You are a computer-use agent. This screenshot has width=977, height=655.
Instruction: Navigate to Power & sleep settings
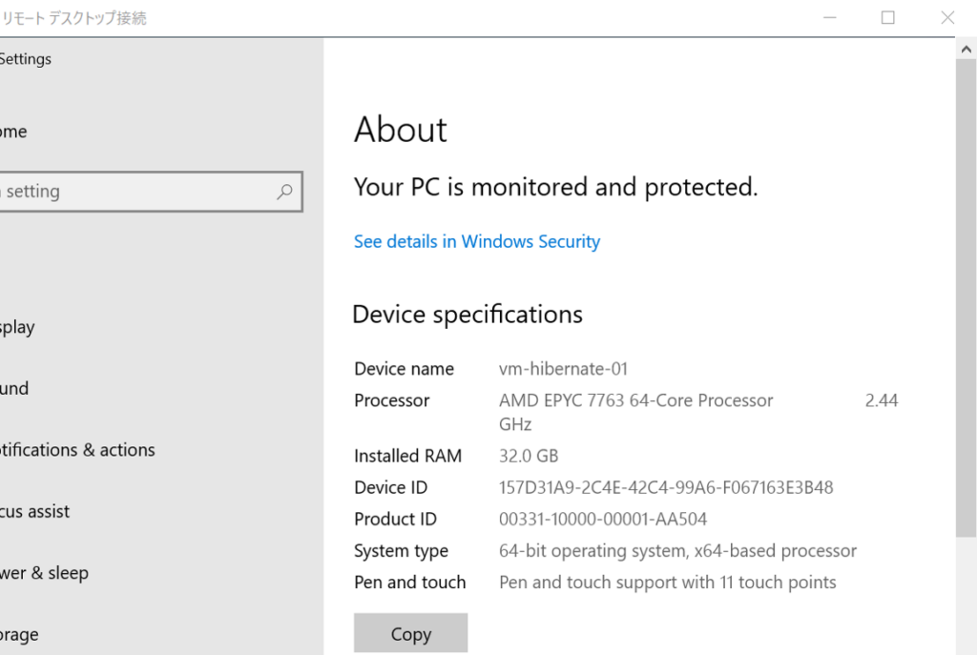44,573
